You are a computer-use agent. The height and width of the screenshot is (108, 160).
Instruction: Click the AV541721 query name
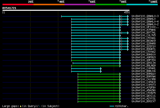(9, 8)
